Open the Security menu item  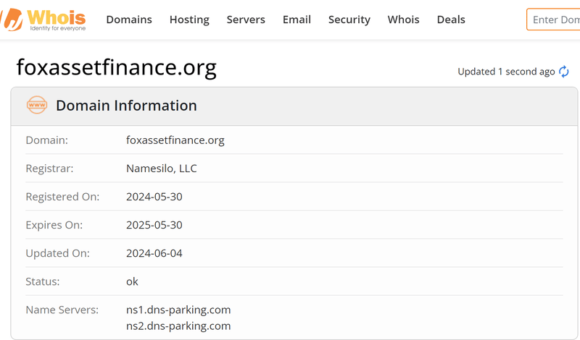point(349,20)
